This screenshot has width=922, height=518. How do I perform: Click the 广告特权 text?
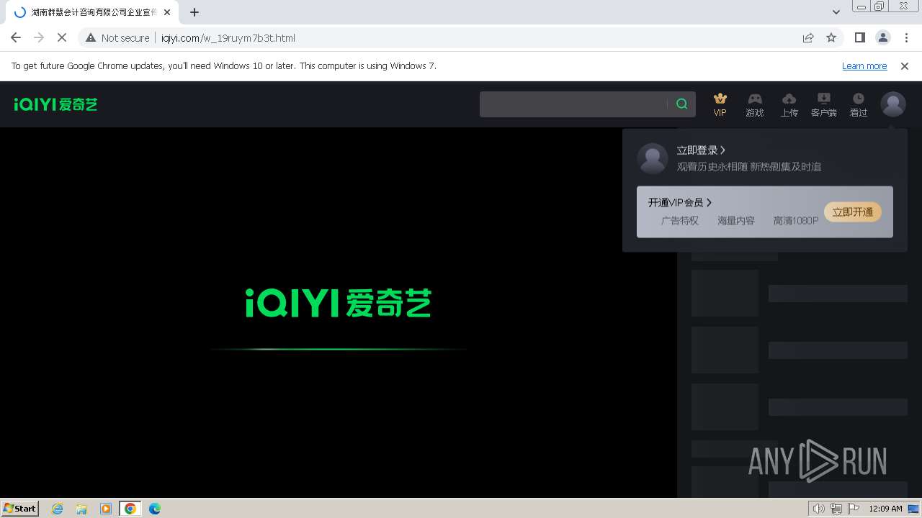click(x=680, y=221)
